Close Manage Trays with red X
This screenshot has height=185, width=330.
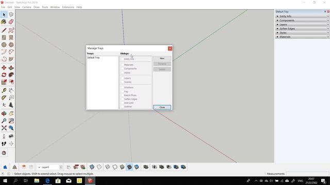pyautogui.click(x=170, y=48)
